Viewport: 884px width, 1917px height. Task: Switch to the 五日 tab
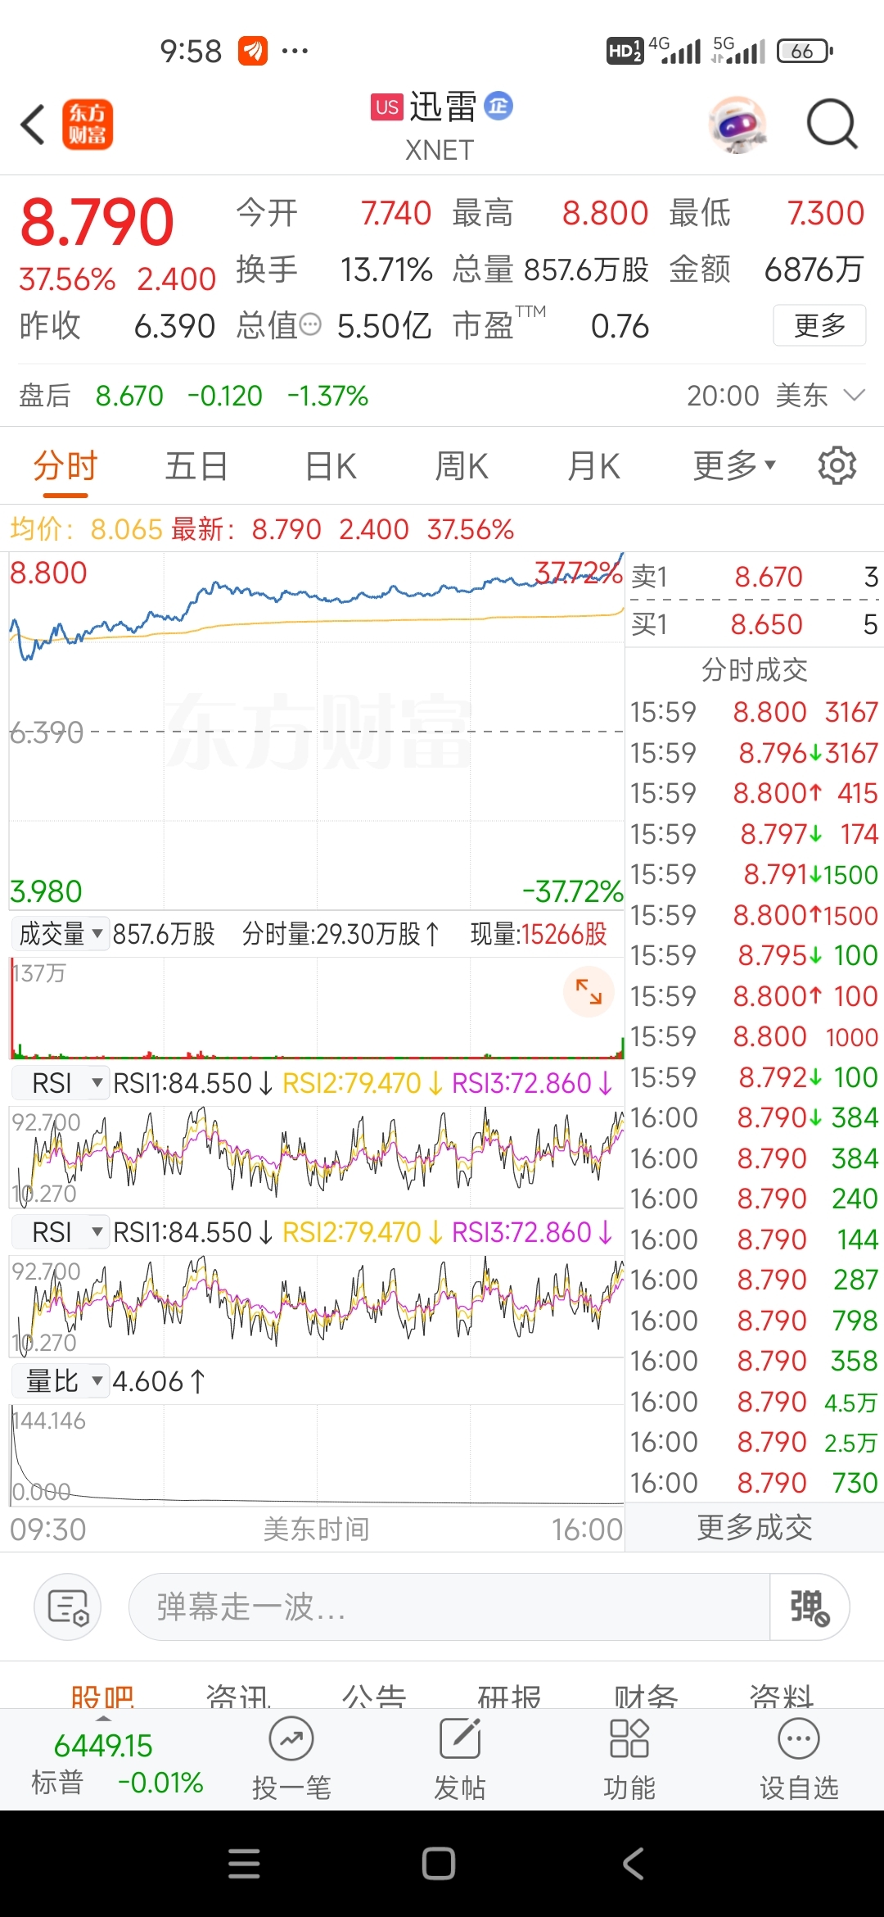pyautogui.click(x=196, y=466)
